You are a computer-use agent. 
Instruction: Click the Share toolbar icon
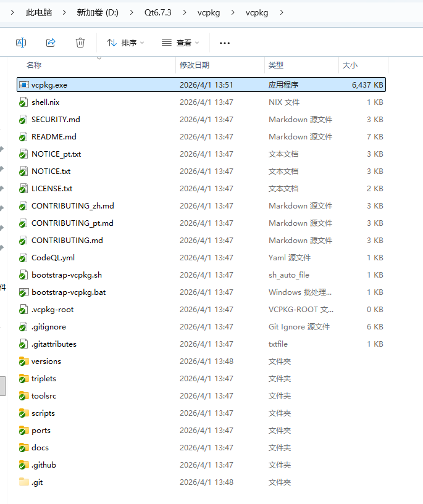coord(51,43)
